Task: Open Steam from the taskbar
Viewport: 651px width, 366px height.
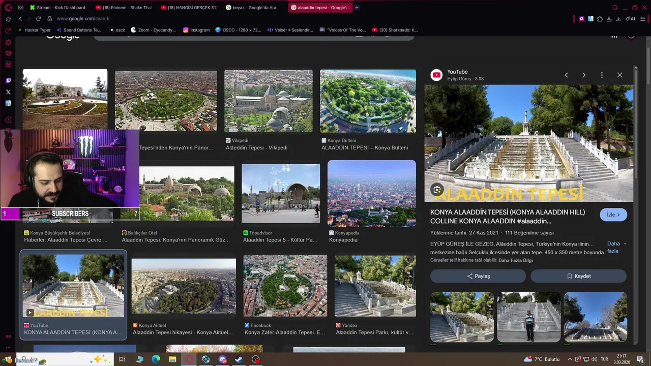Action: coord(239,359)
